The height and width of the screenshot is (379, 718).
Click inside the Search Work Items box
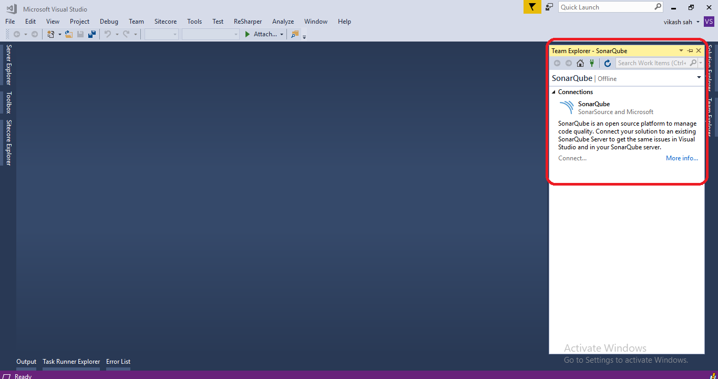pos(652,63)
